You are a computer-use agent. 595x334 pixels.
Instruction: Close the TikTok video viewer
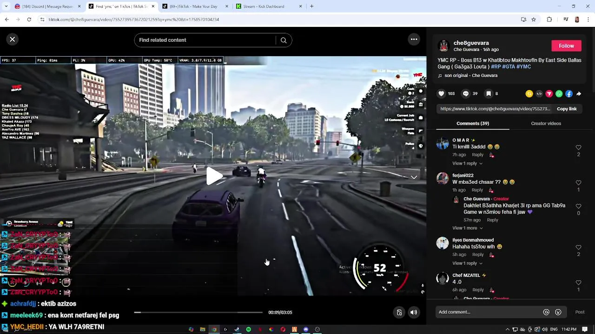[13, 39]
